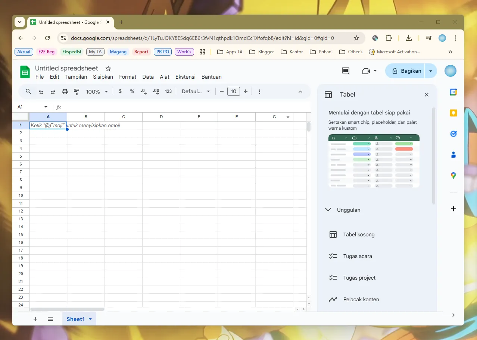Click the print icon in toolbar
The image size is (477, 340).
point(65,92)
